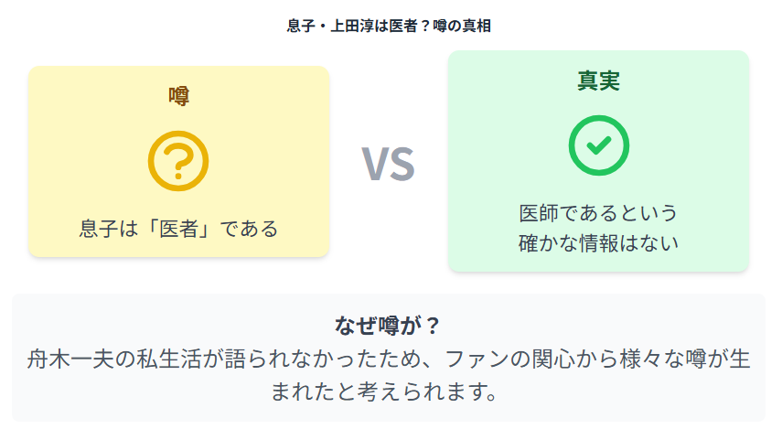Select the 真実 heading in green card

(598, 80)
